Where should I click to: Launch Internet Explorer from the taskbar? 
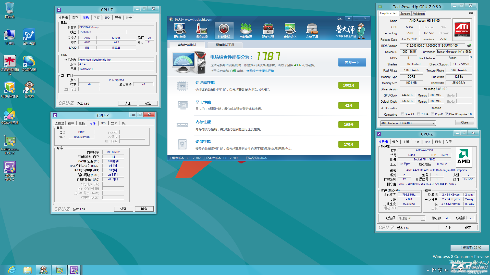[x=12, y=270]
